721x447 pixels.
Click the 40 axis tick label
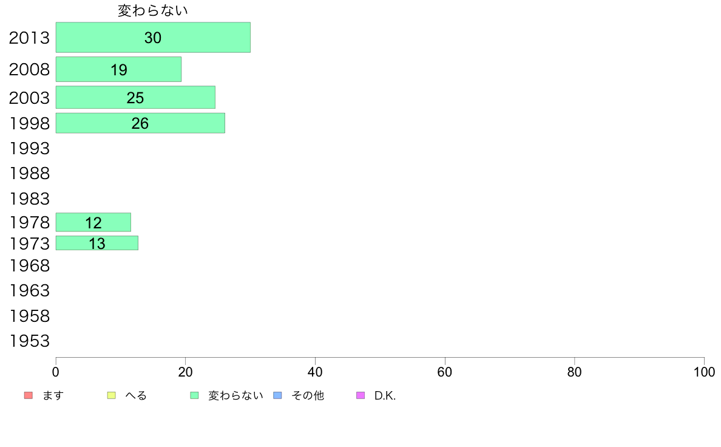coord(315,372)
